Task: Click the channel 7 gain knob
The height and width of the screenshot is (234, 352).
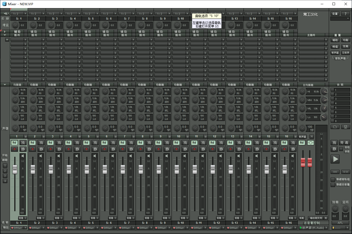Action: pos(123,25)
